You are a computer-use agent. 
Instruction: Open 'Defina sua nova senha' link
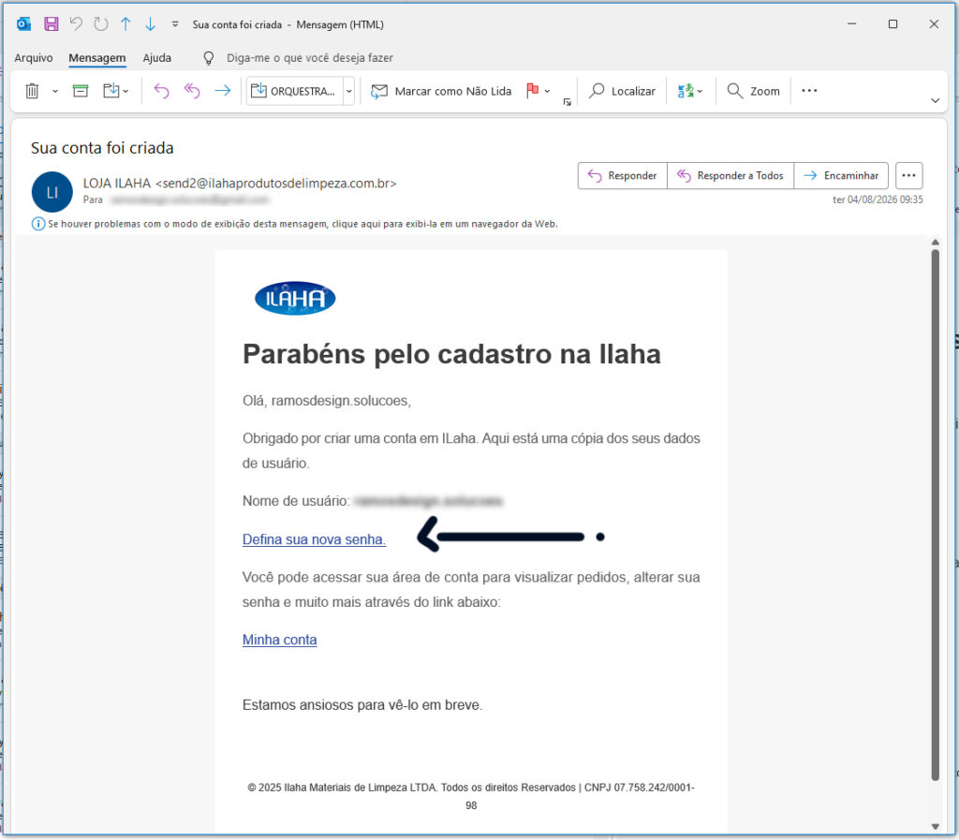(x=314, y=539)
